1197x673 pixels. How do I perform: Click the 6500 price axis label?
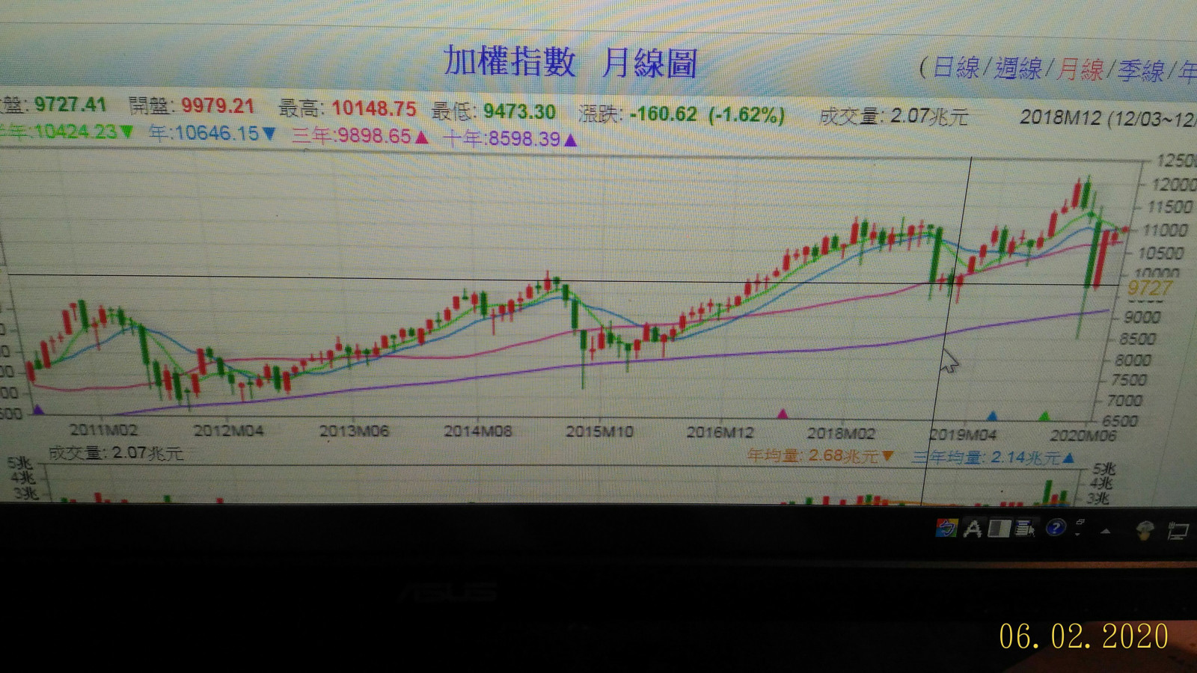click(x=1120, y=421)
